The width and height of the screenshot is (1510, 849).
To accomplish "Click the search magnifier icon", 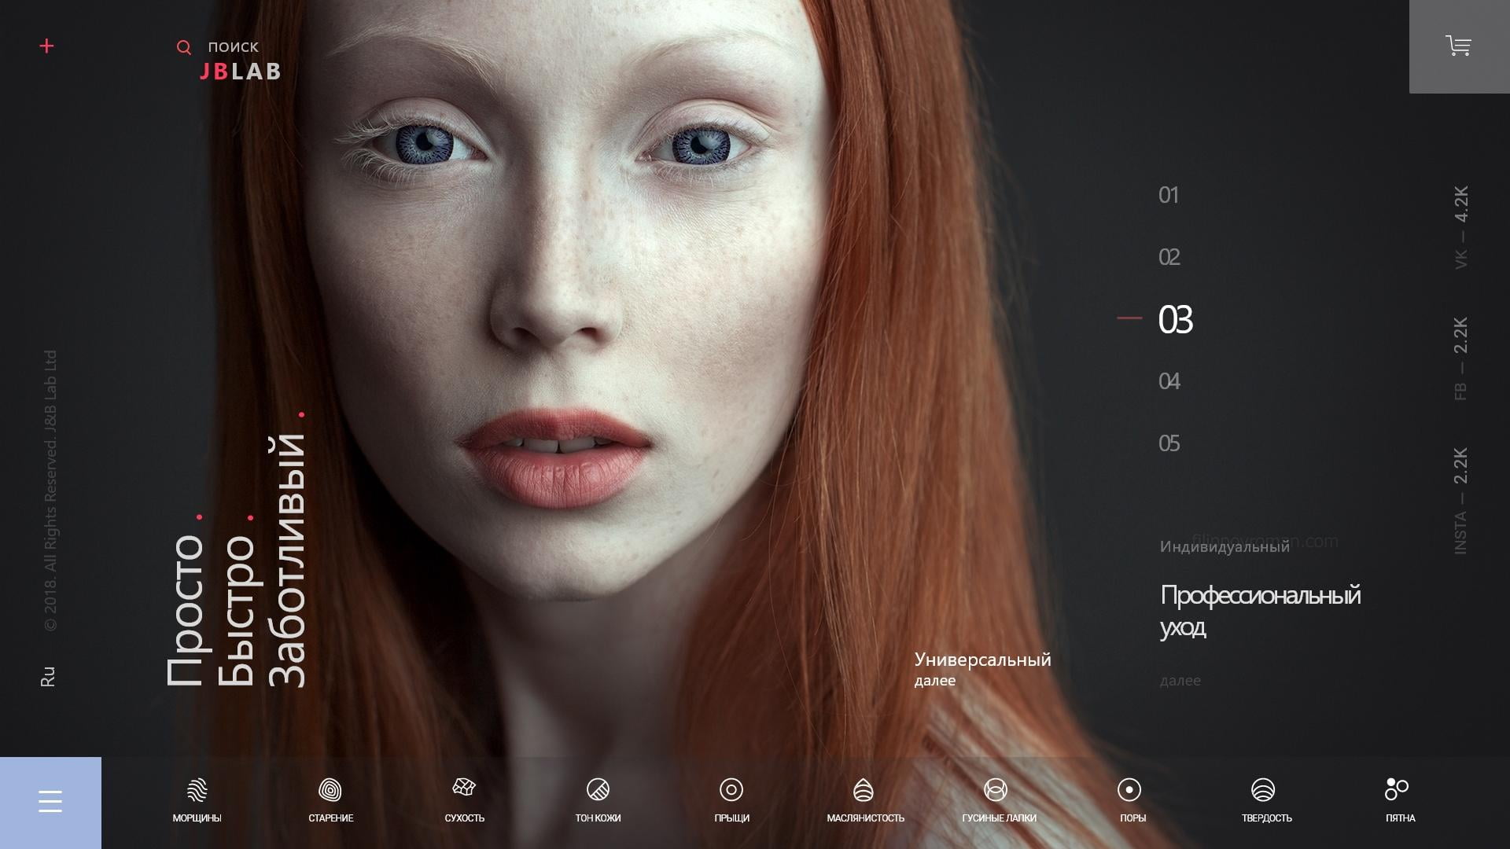I will click(184, 48).
